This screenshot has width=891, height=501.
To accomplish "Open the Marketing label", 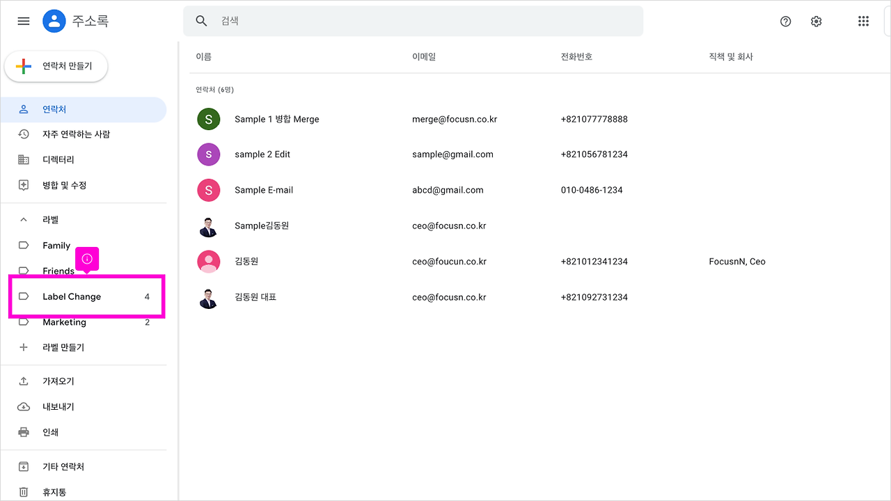I will [x=65, y=322].
